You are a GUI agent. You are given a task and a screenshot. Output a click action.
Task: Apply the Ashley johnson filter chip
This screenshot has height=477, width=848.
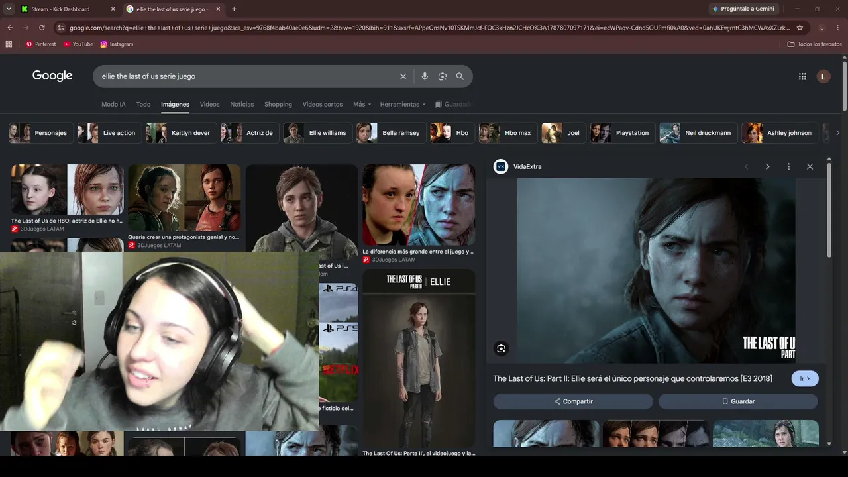click(778, 132)
